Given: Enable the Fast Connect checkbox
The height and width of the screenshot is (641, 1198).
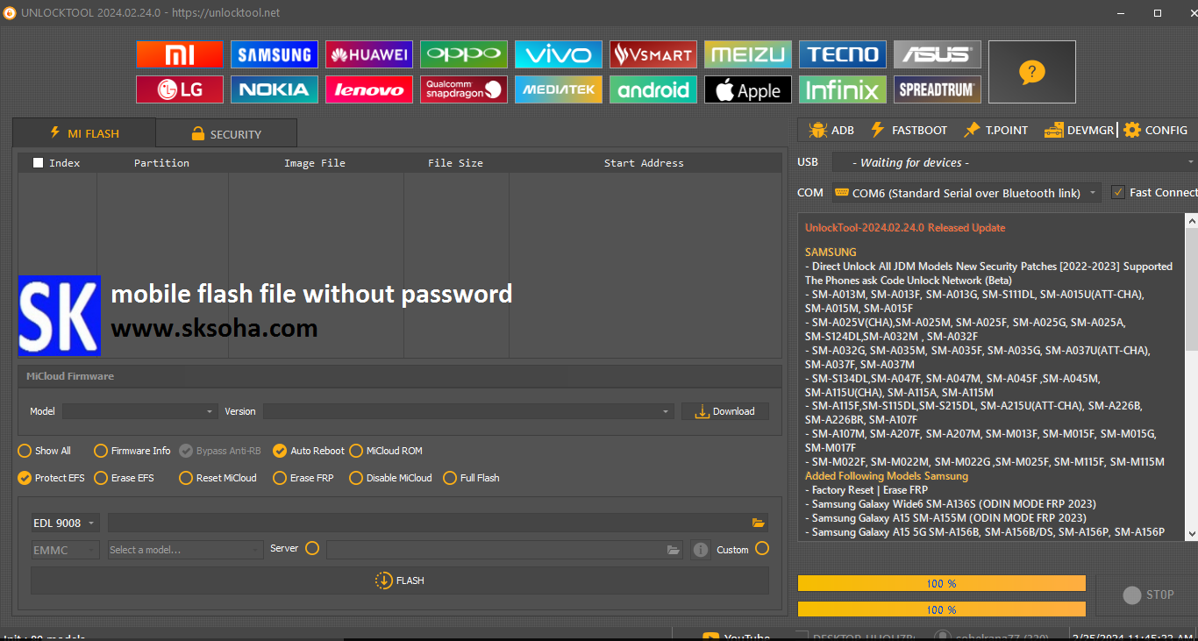Looking at the screenshot, I should pos(1117,192).
